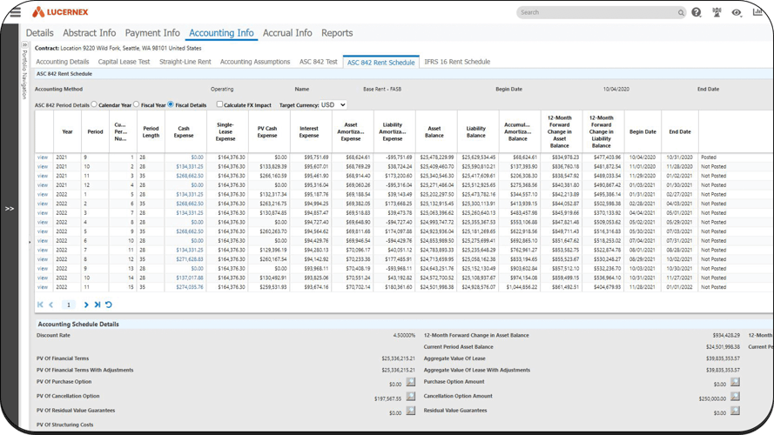Jump to last page of schedule

pos(98,304)
